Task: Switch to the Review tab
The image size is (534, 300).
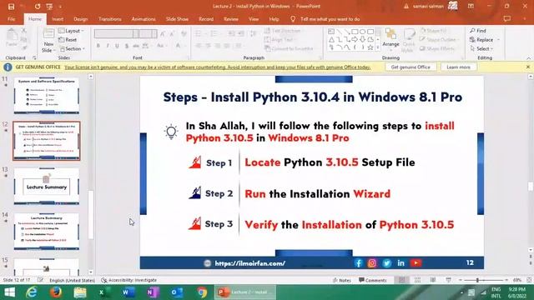Action: click(x=231, y=19)
